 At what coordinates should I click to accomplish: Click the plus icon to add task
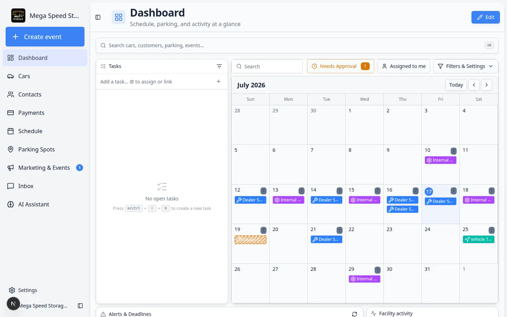(x=219, y=81)
